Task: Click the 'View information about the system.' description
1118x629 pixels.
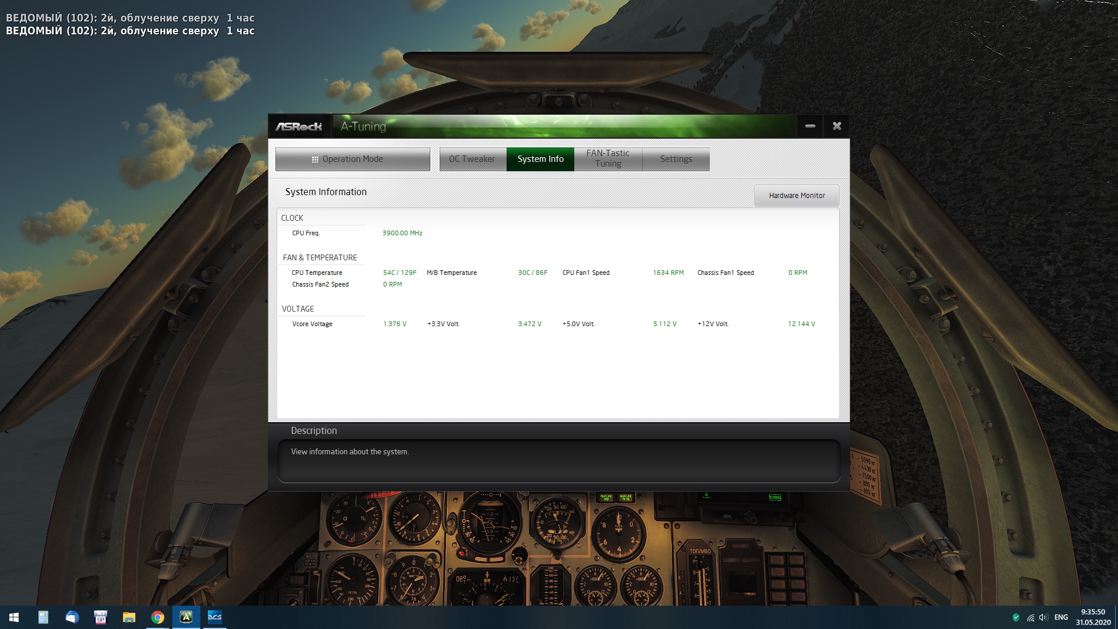Action: [x=350, y=452]
